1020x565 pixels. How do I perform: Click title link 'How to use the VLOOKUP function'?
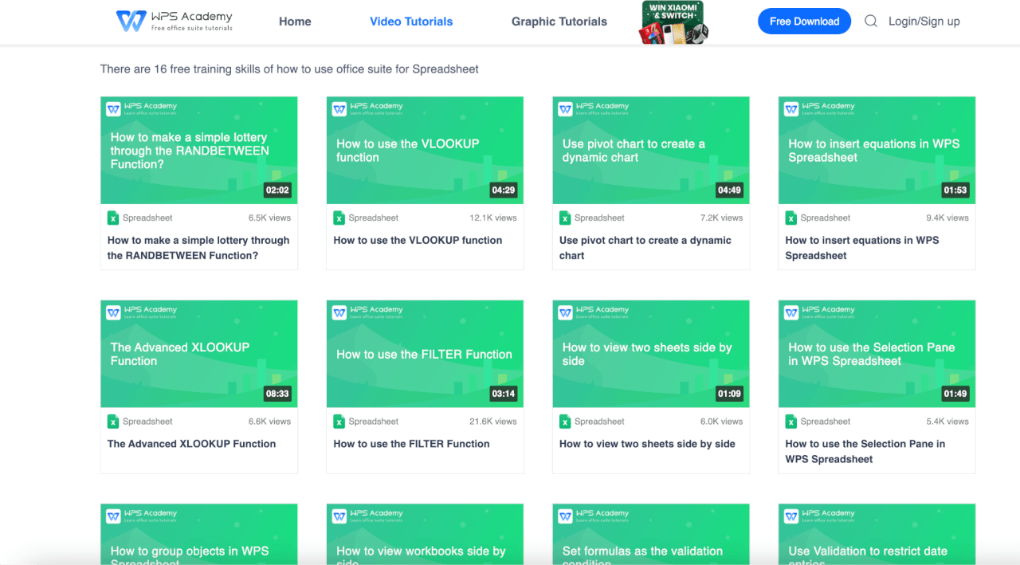pyautogui.click(x=418, y=240)
